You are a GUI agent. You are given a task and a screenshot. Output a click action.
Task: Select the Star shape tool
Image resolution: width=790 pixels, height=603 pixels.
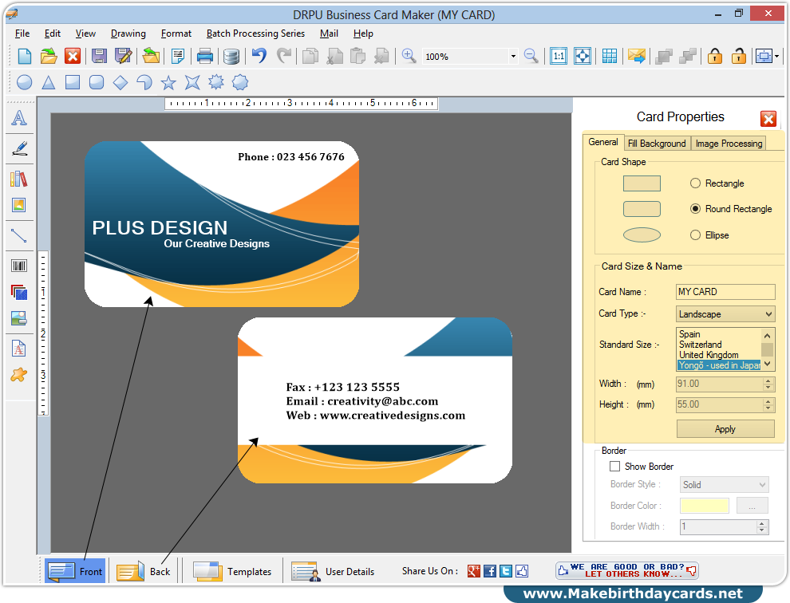pos(168,82)
